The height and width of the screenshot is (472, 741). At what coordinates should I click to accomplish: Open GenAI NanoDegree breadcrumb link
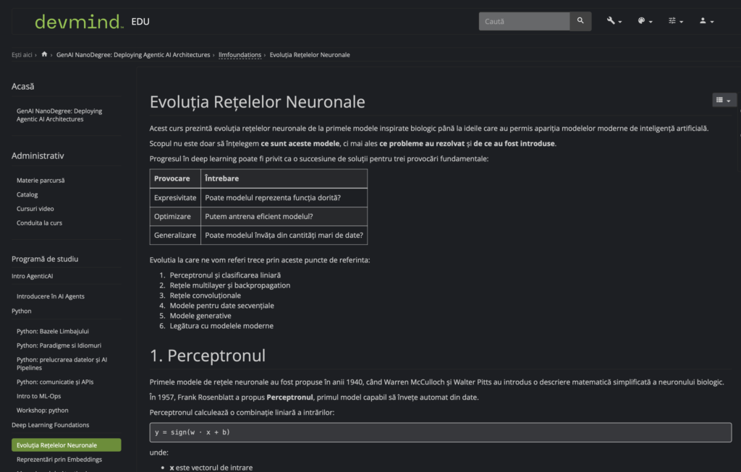(x=133, y=55)
